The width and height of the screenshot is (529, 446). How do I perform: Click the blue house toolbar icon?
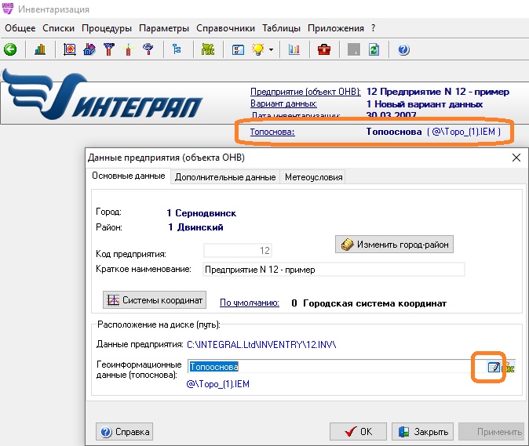88,49
